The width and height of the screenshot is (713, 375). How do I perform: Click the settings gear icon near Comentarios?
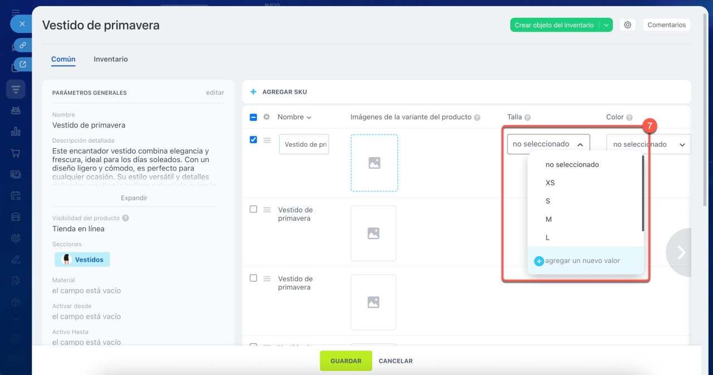pos(628,25)
